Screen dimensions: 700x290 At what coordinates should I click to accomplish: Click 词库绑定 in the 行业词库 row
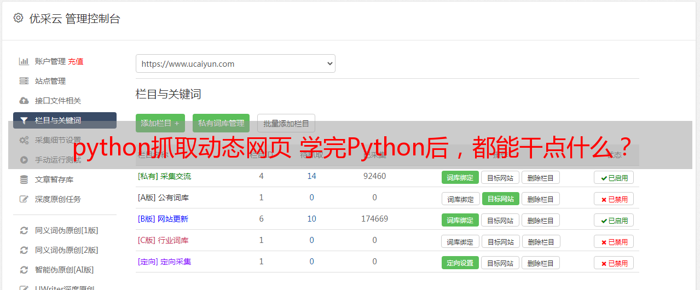coord(460,241)
